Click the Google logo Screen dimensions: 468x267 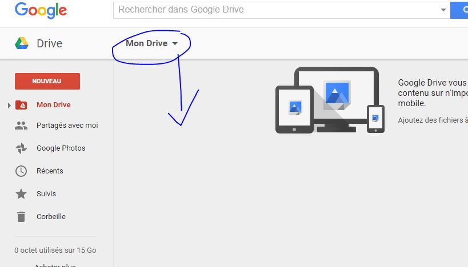(41, 10)
